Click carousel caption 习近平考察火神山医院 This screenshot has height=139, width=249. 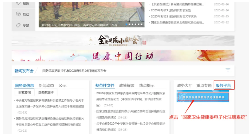coord(79,25)
